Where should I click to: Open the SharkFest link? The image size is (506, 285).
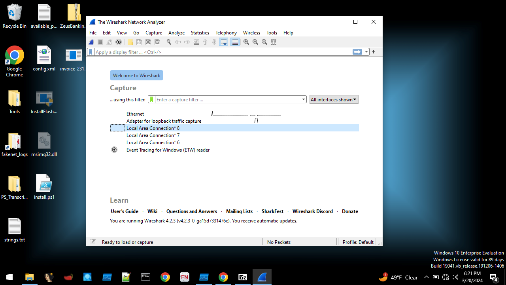pos(272,211)
